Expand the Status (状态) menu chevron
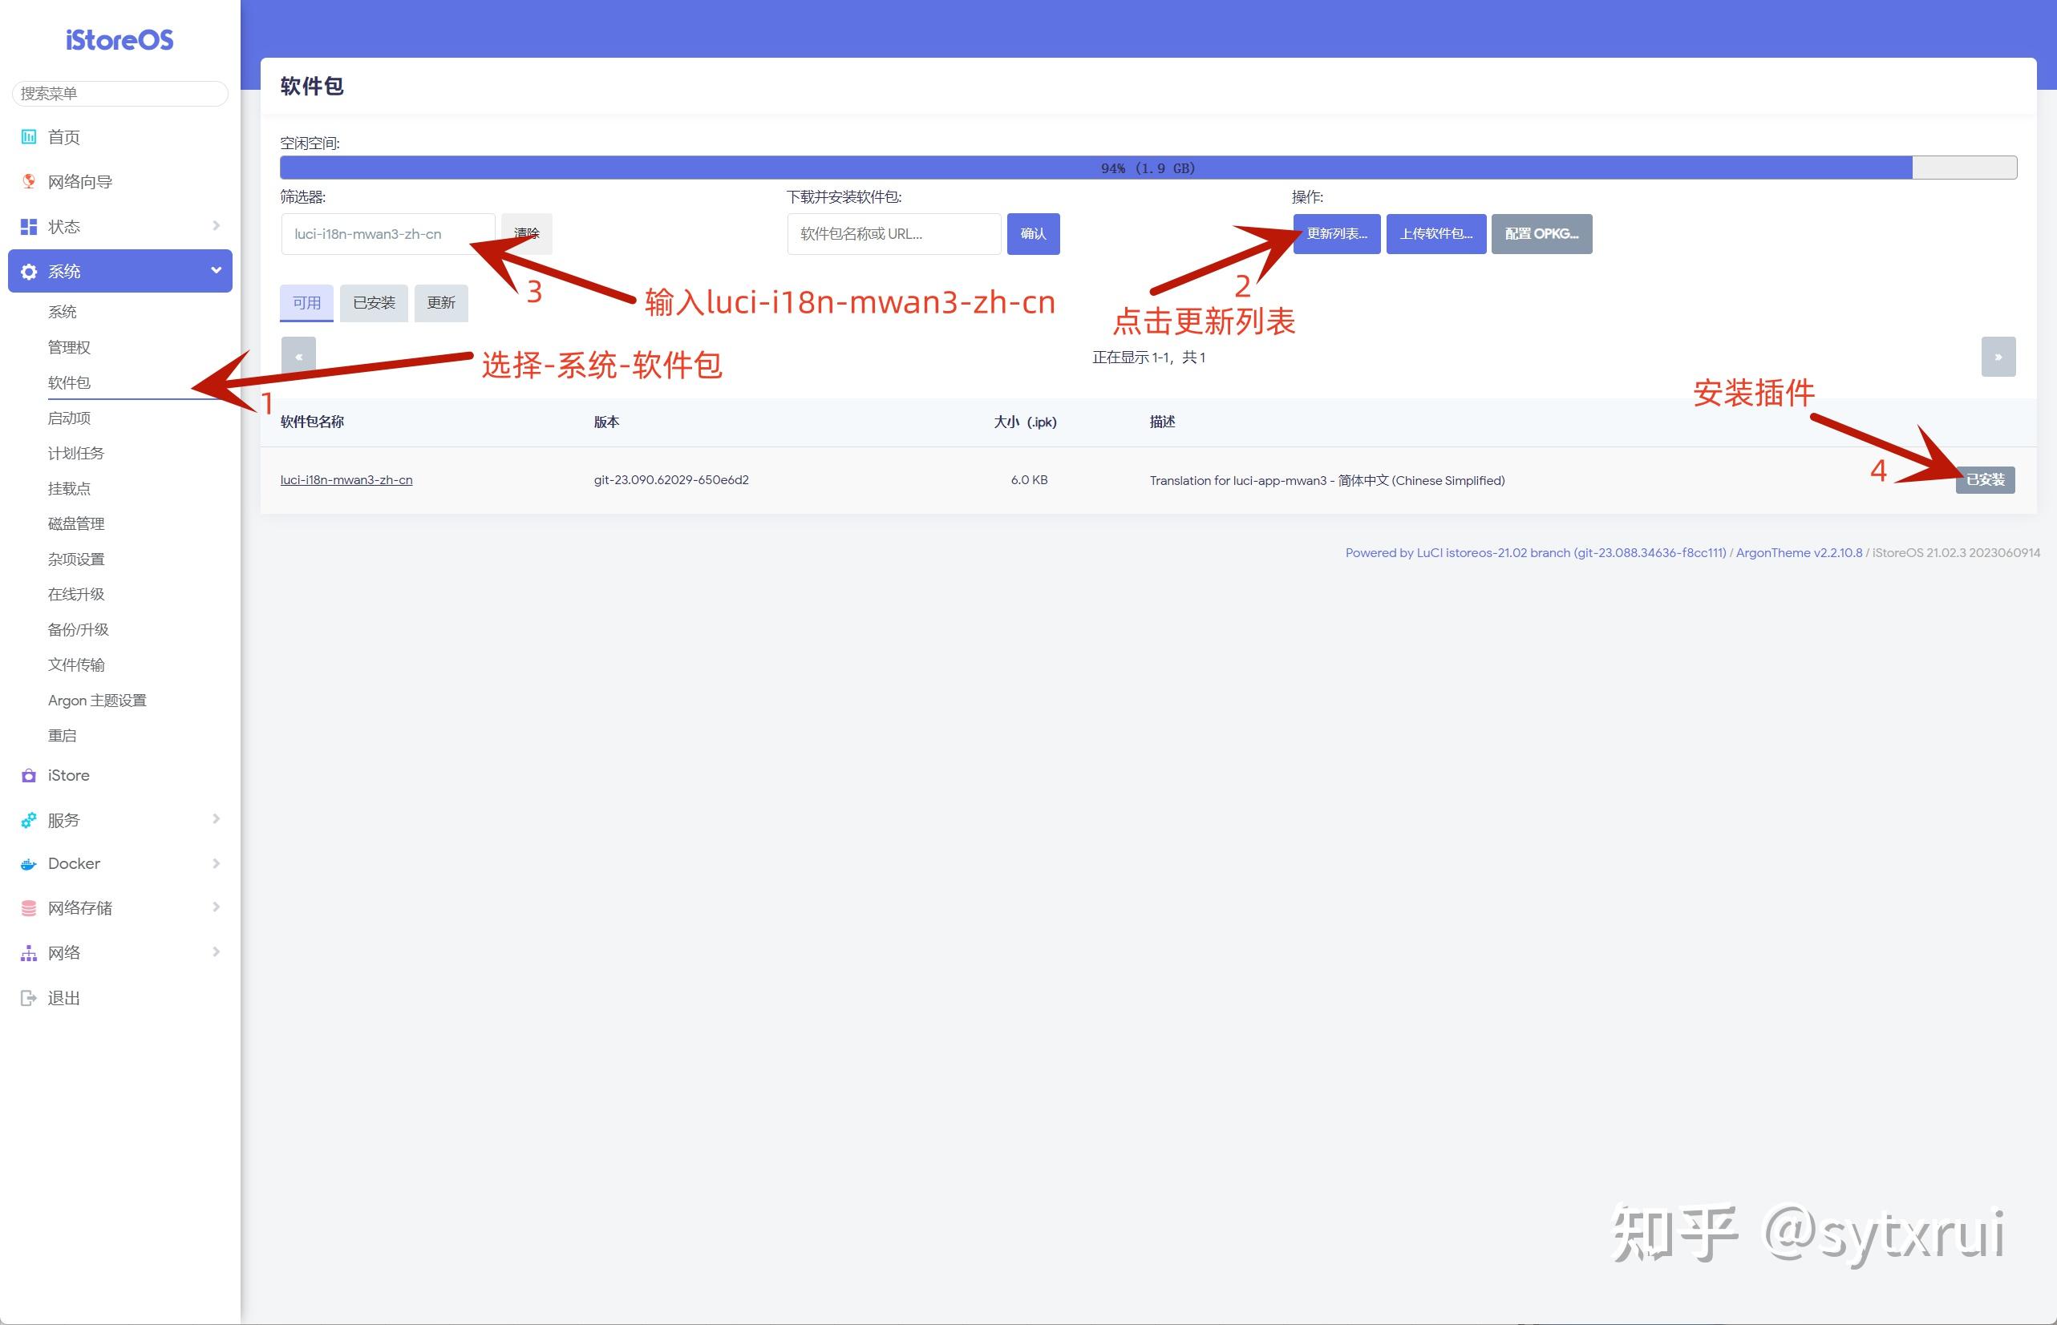Viewport: 2057px width, 1325px height. [x=216, y=225]
